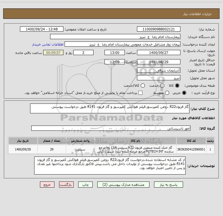The width and height of the screenshot is (223, 216).
Task: Click the نام کالا column header
Action: tap(136, 141)
